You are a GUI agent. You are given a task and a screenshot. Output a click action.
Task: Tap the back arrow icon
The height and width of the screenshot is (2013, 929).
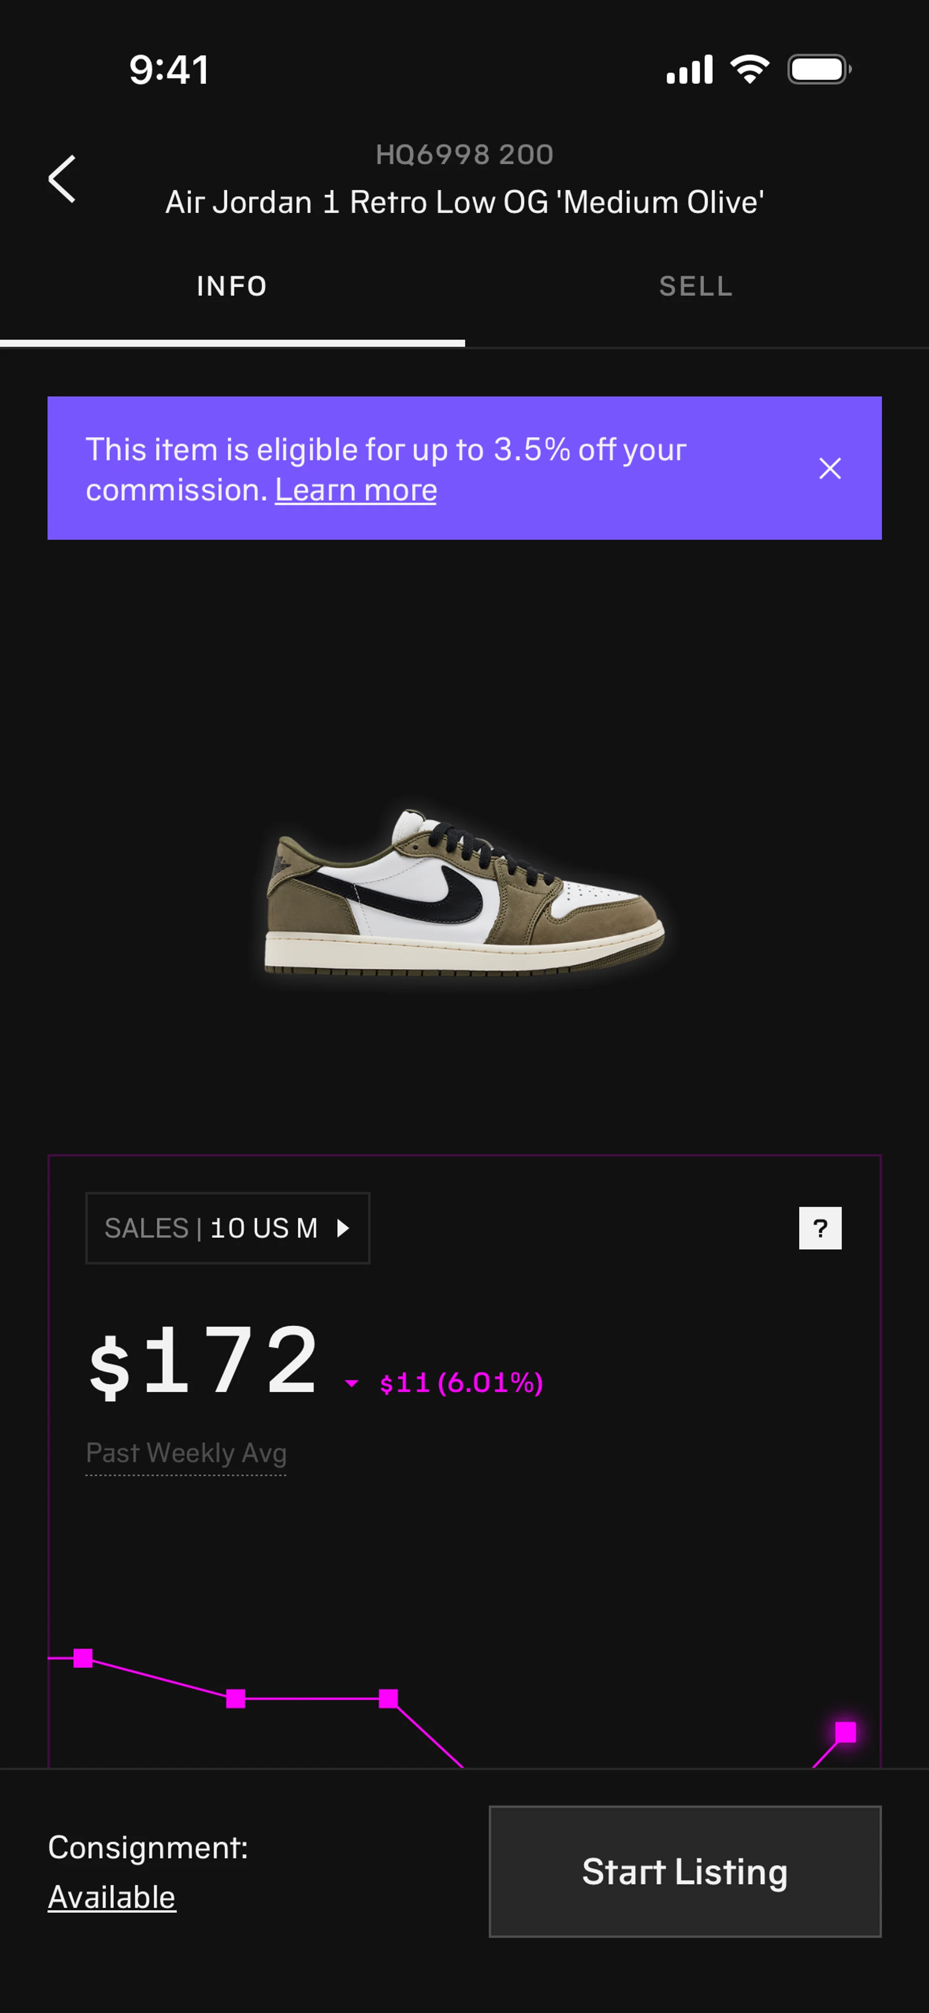[x=62, y=179]
